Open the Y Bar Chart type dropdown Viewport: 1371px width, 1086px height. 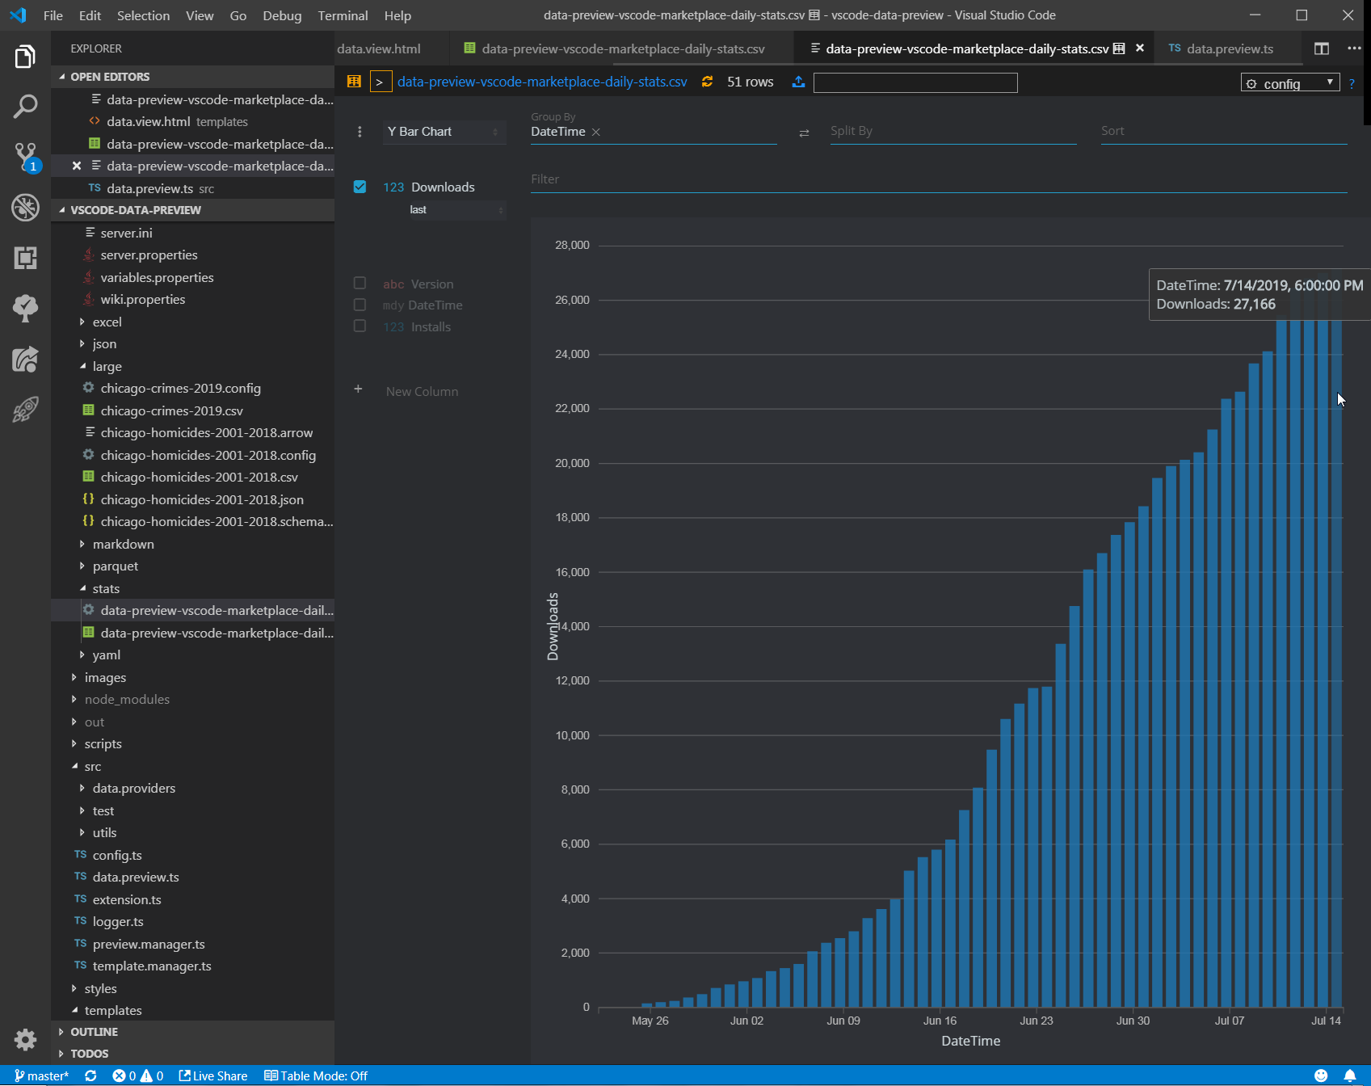point(444,132)
